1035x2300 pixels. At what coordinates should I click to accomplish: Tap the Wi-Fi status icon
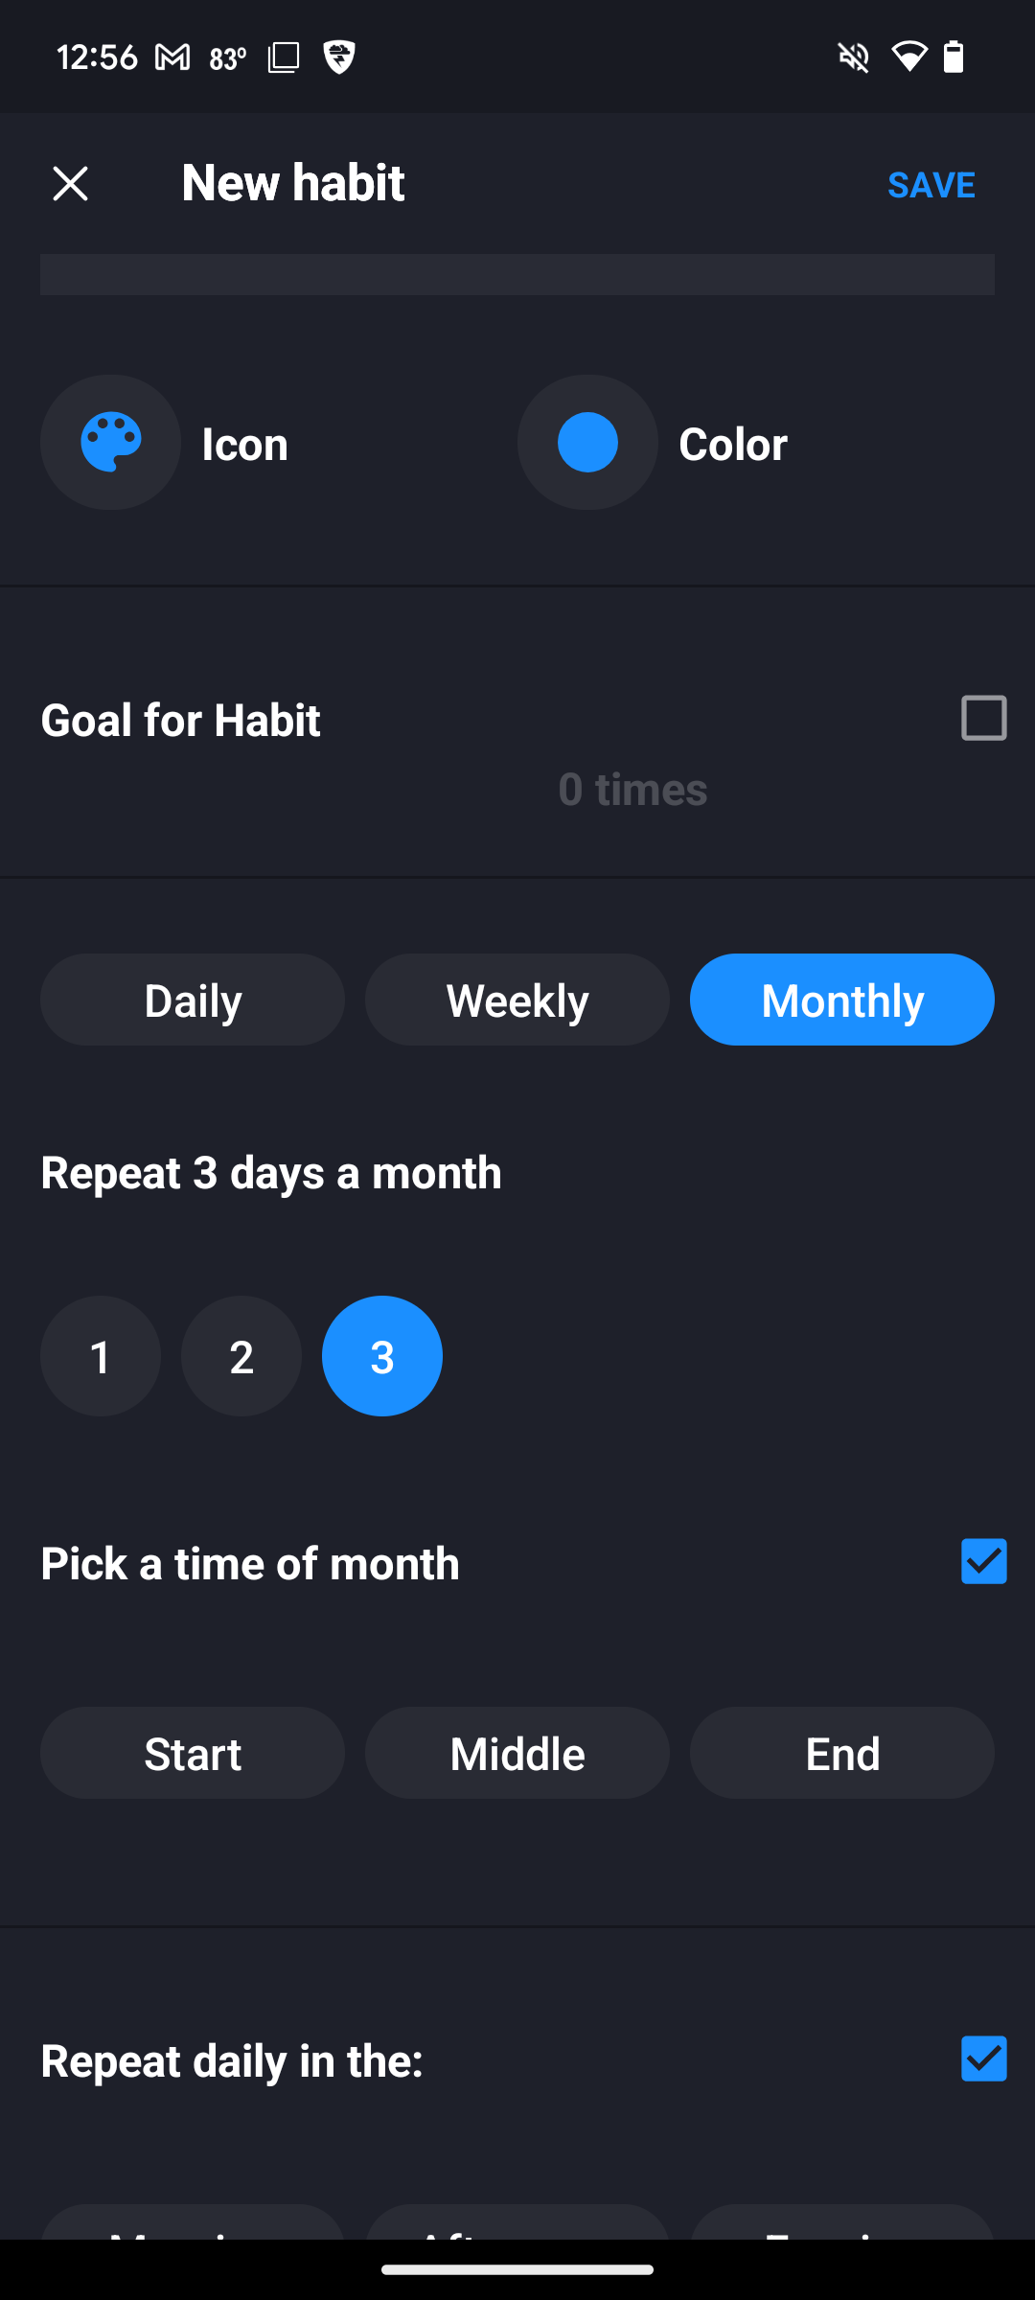click(x=908, y=57)
